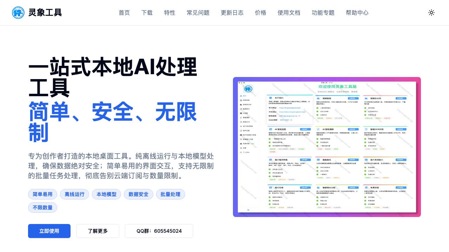Select the 本地模型 tag
Image resolution: width=449 pixels, height=252 pixels.
106,194
